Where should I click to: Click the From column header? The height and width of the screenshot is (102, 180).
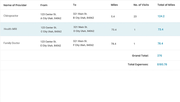pos(44,5)
